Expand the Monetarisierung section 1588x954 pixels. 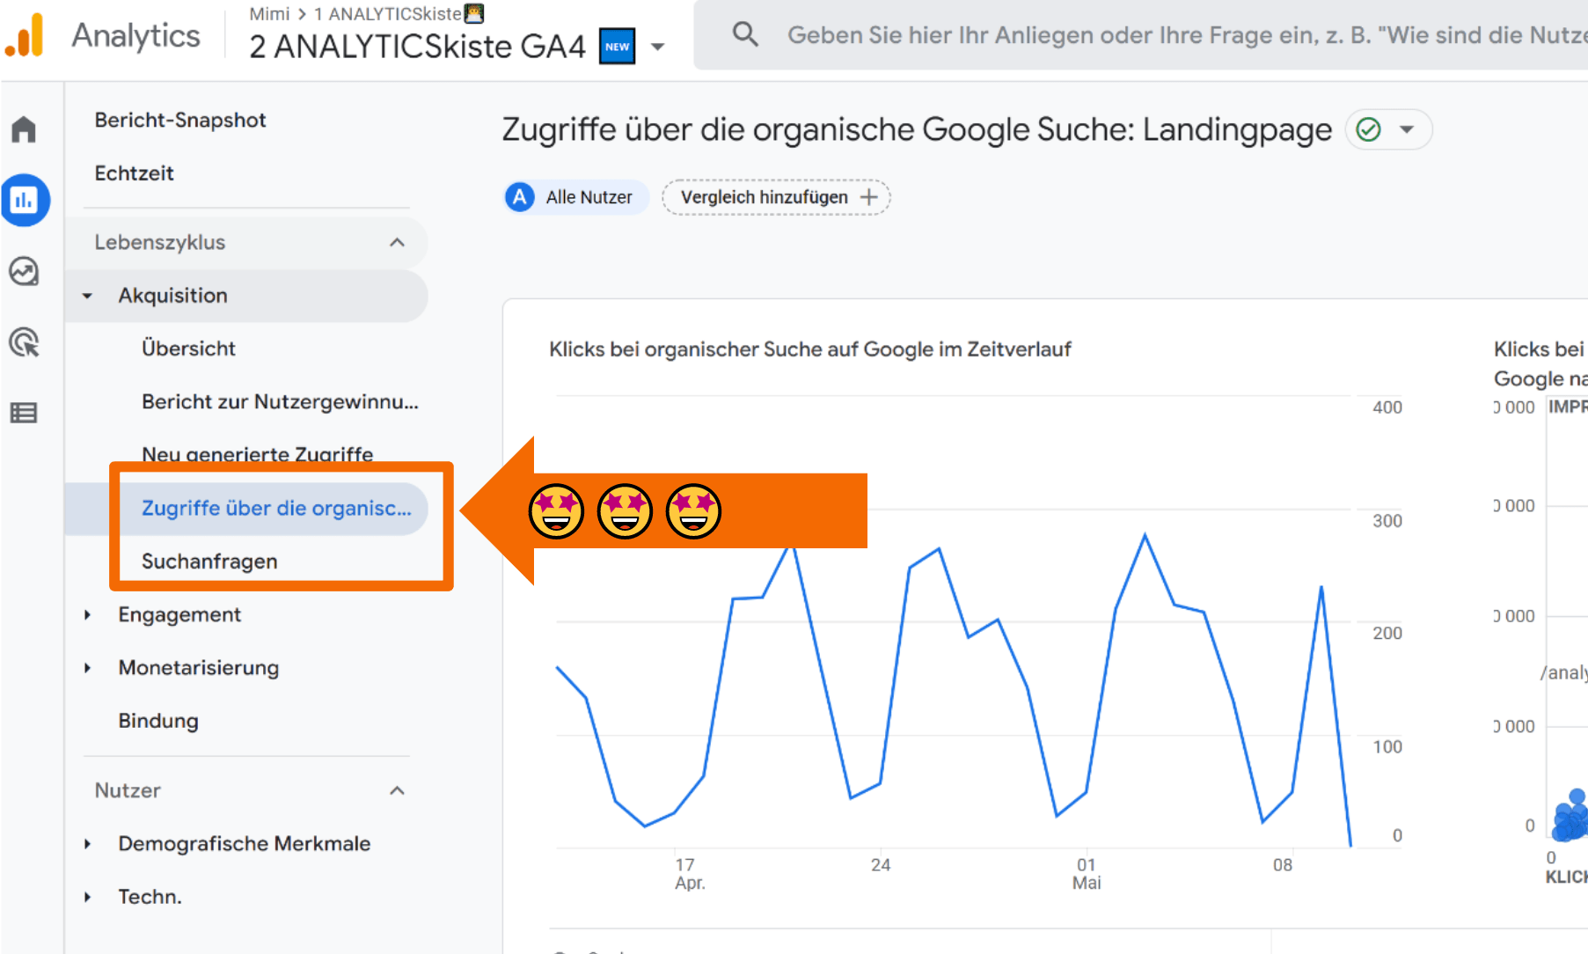coord(87,667)
